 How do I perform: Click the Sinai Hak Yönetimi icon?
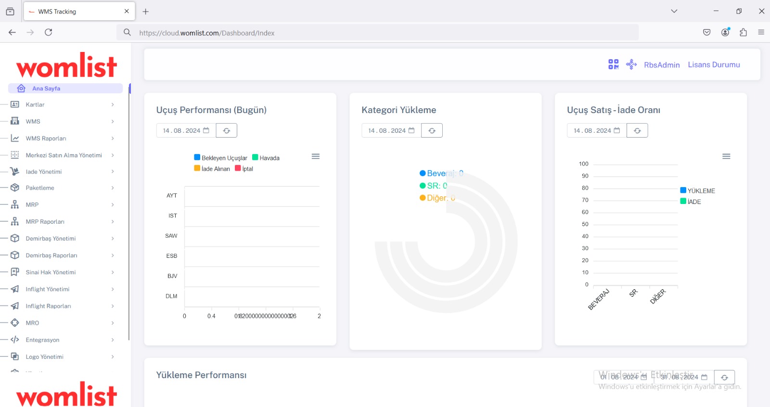15,272
